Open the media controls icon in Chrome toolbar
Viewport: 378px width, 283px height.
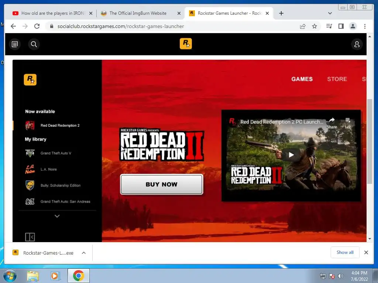329,26
